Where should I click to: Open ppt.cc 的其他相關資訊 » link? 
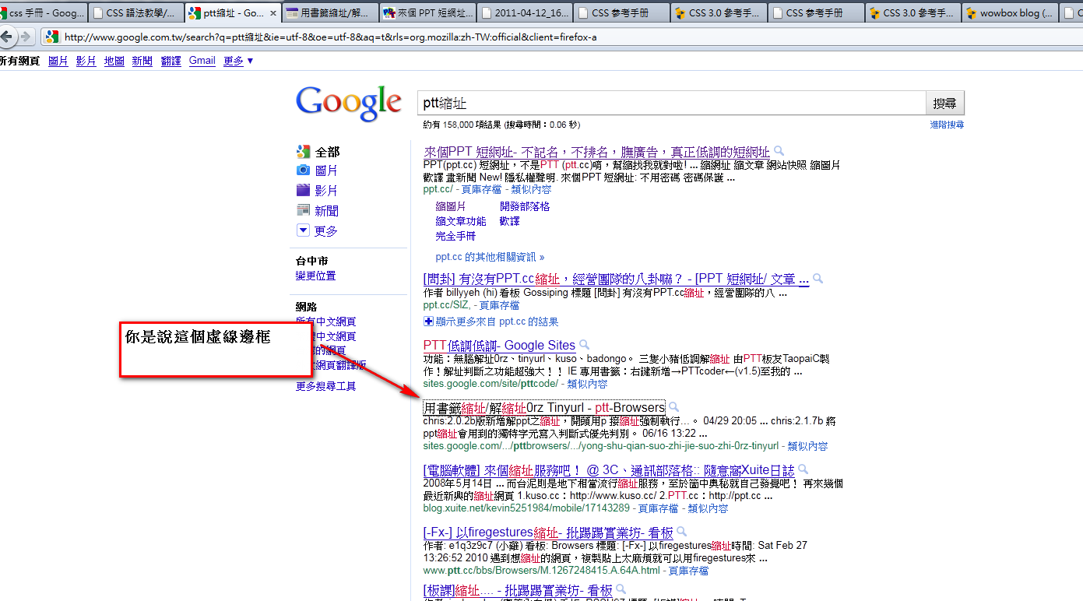(x=490, y=257)
